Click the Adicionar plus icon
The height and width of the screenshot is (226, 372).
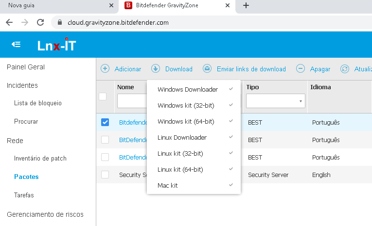(x=105, y=69)
